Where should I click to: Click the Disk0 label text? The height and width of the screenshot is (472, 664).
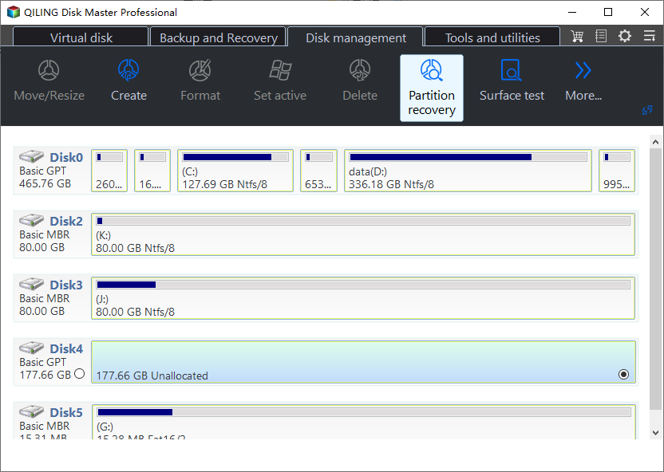66,157
